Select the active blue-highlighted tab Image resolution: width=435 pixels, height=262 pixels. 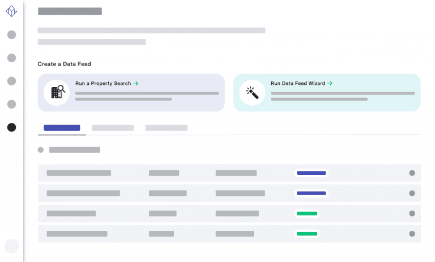point(62,128)
